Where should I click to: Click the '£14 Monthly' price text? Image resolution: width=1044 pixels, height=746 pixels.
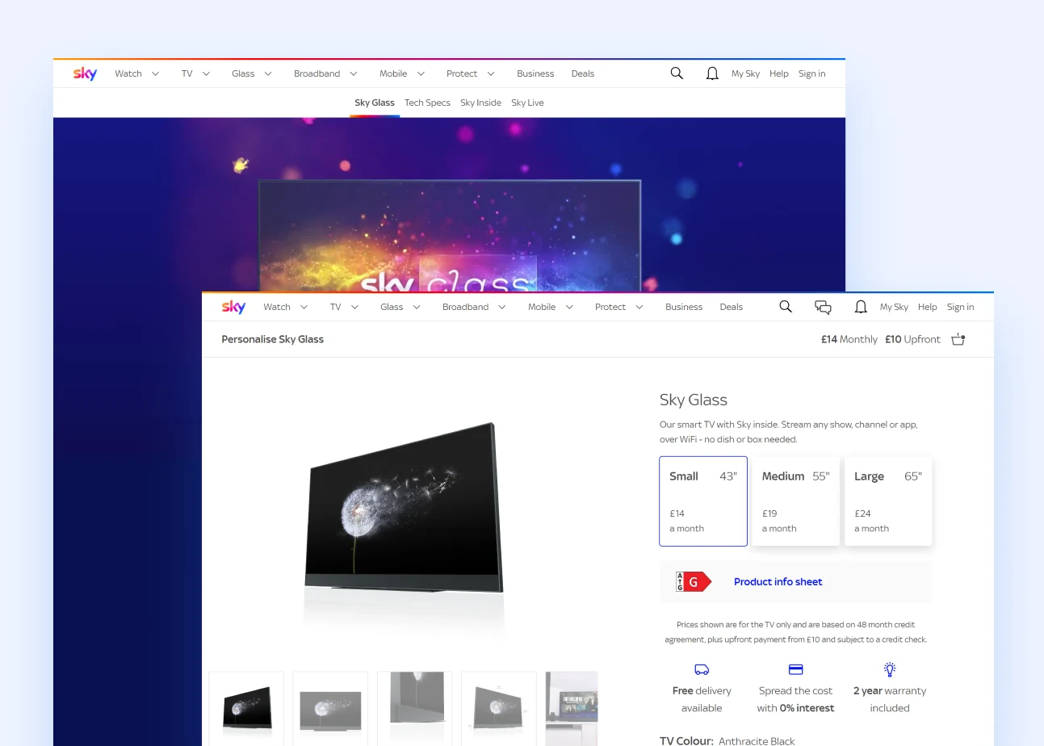pyautogui.click(x=849, y=339)
